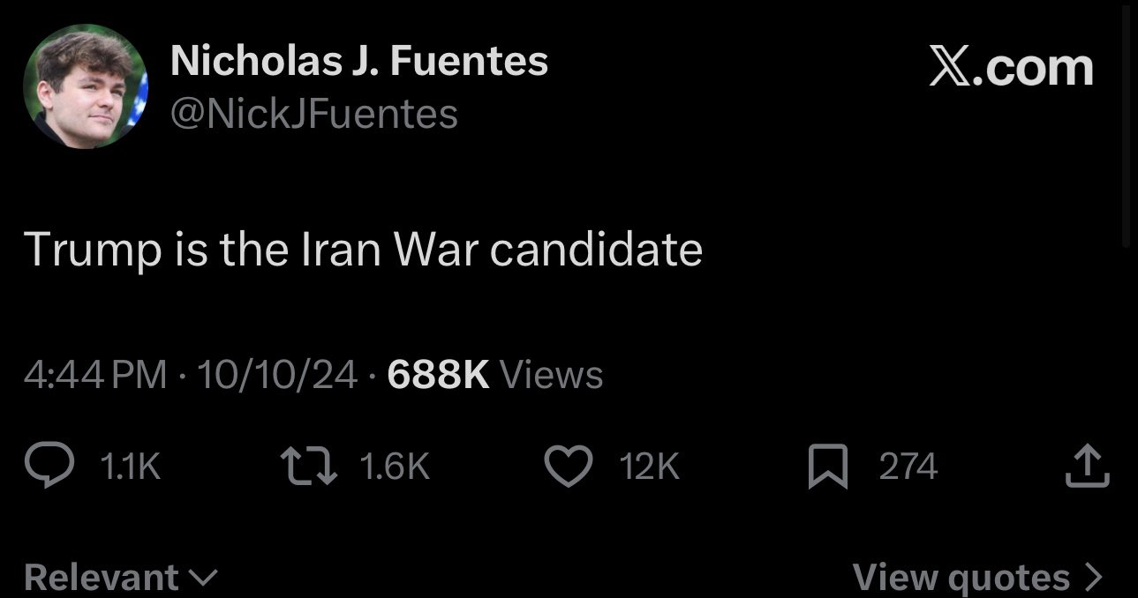Expand the Relevant sort dropdown

pos(120,577)
